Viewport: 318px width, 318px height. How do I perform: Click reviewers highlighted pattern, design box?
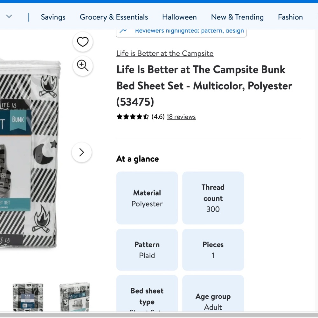(x=181, y=33)
